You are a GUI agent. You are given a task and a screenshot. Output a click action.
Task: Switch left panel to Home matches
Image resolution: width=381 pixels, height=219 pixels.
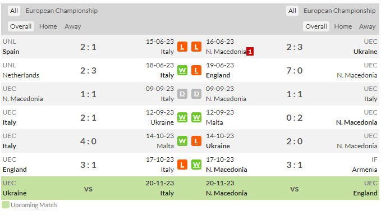click(48, 26)
